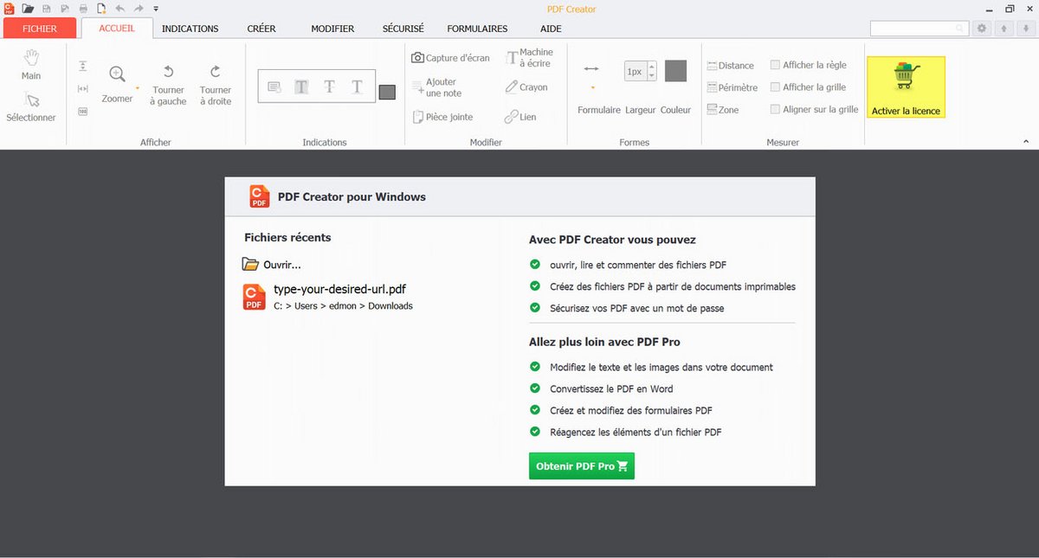
Task: Click the Zoomer magnifier icon
Action: [x=117, y=74]
